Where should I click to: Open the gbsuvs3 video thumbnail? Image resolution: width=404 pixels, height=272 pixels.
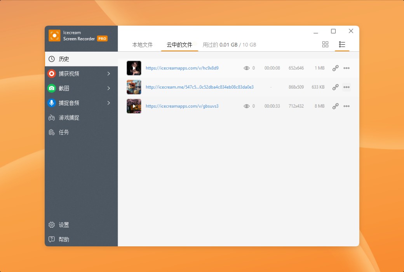pyautogui.click(x=134, y=106)
